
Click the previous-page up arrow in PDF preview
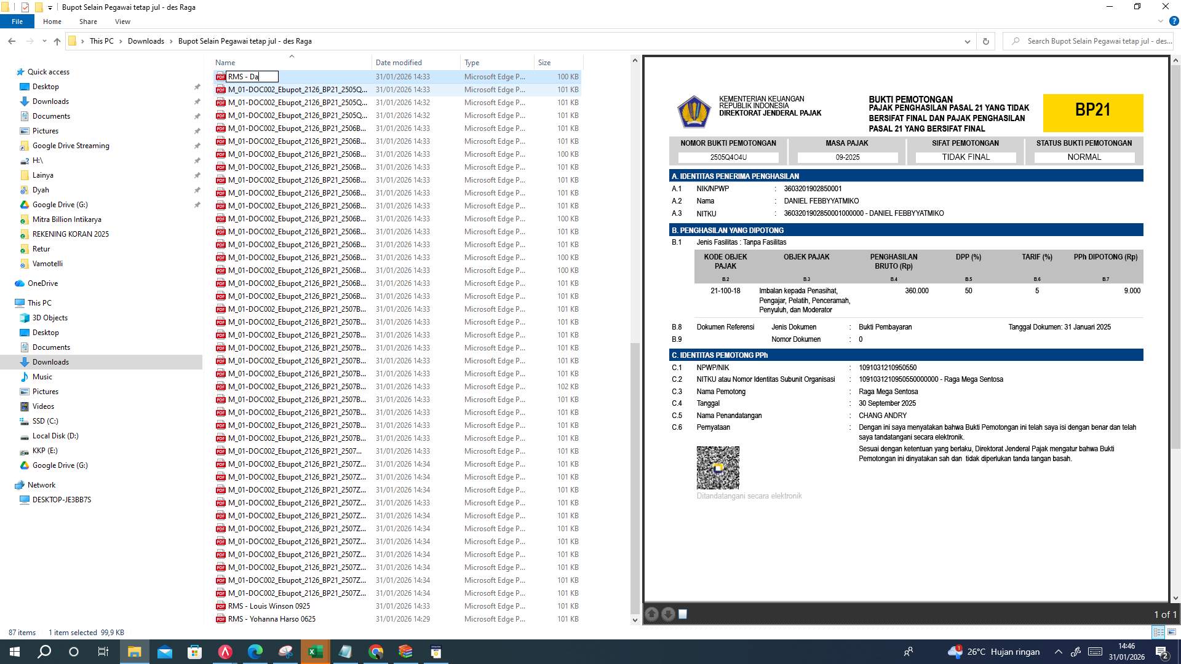[652, 614]
